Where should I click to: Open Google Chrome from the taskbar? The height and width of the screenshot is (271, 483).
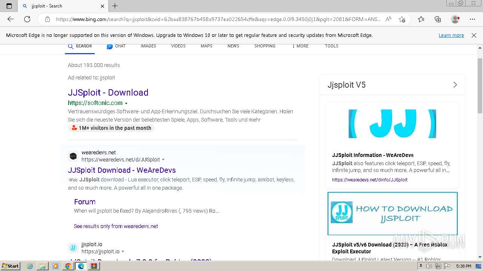coord(68,266)
